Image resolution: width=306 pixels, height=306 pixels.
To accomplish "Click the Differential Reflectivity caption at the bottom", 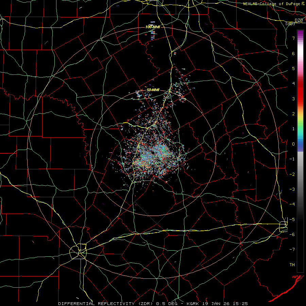I will click(x=153, y=304).
